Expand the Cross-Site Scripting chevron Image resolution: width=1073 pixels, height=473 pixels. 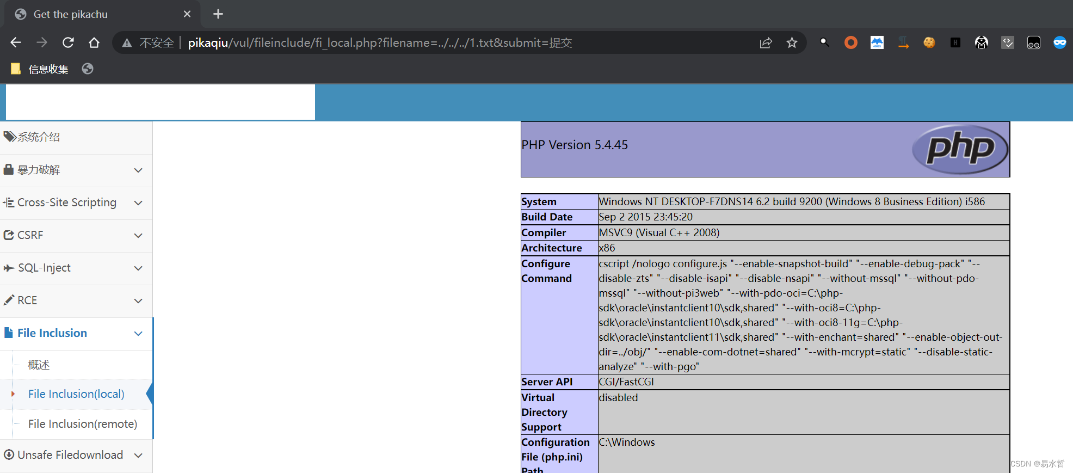coord(138,203)
